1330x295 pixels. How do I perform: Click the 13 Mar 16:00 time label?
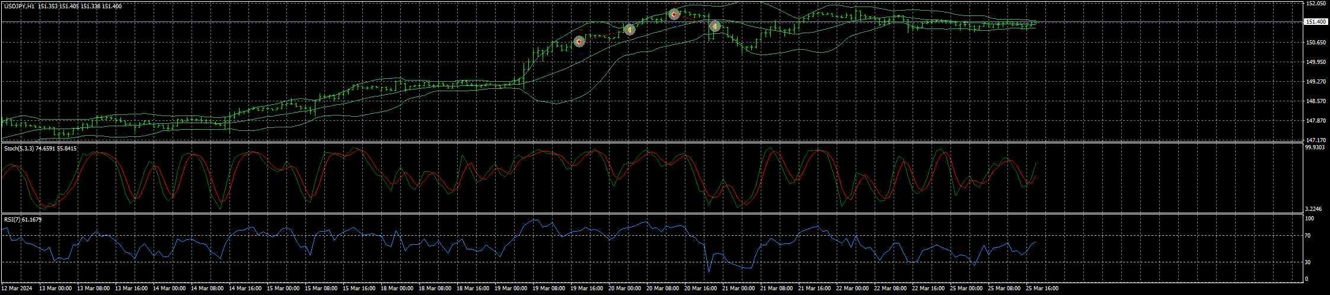click(131, 288)
